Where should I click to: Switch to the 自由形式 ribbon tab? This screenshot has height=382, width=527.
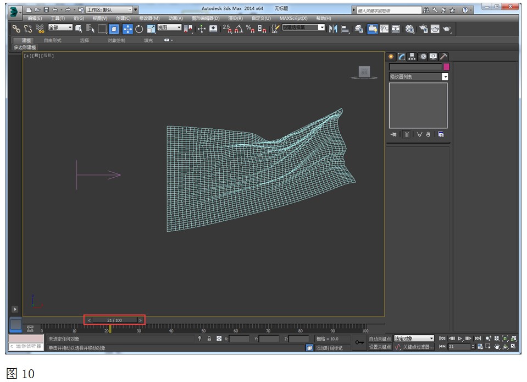point(52,40)
